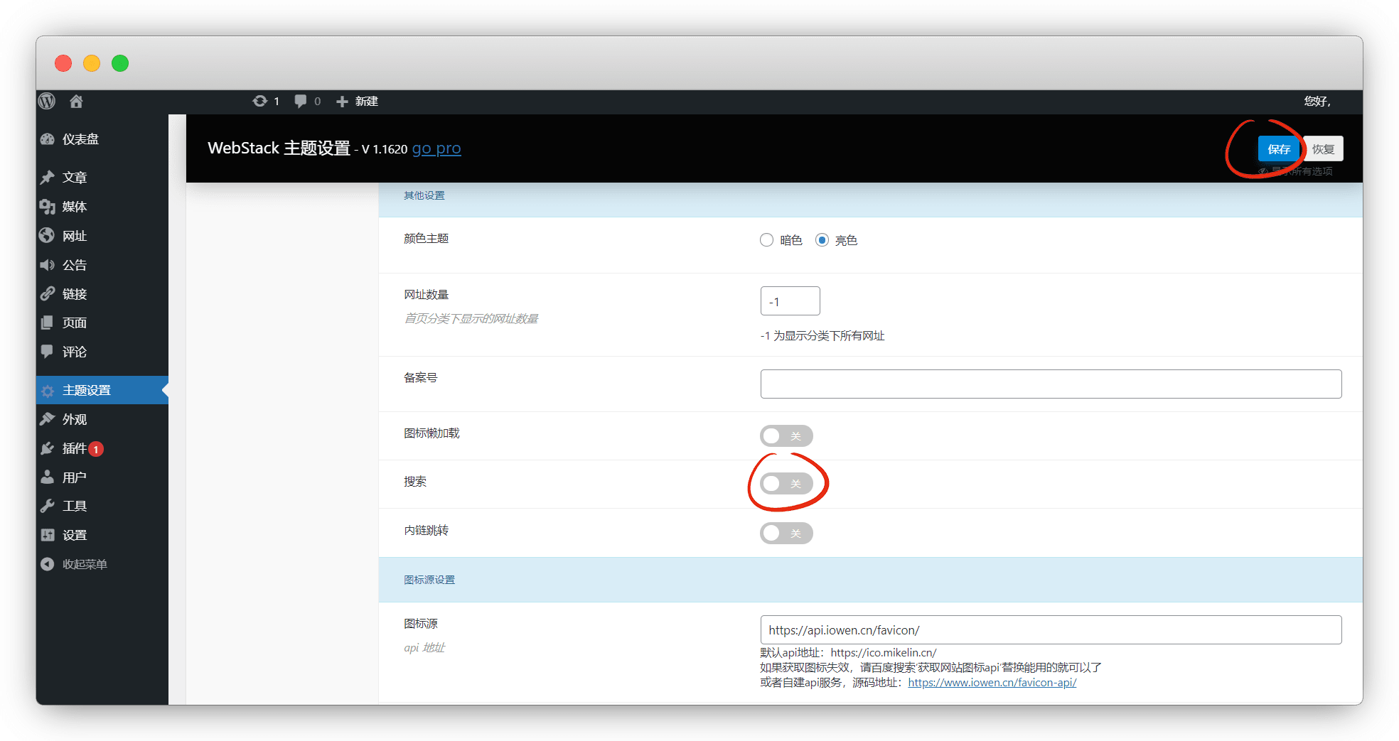Viewport: 1399px width, 741px height.
Task: Enable the 搜索 search switch
Action: click(x=786, y=484)
